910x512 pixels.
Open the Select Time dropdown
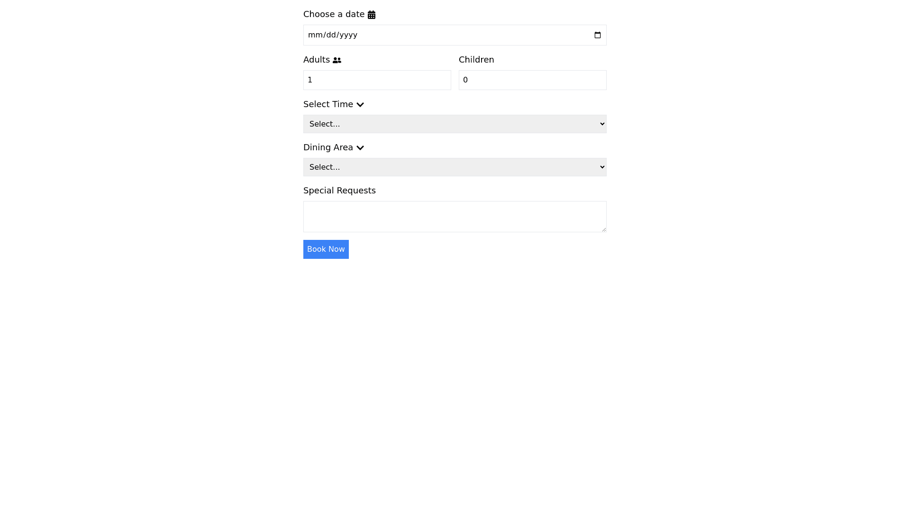(x=455, y=124)
